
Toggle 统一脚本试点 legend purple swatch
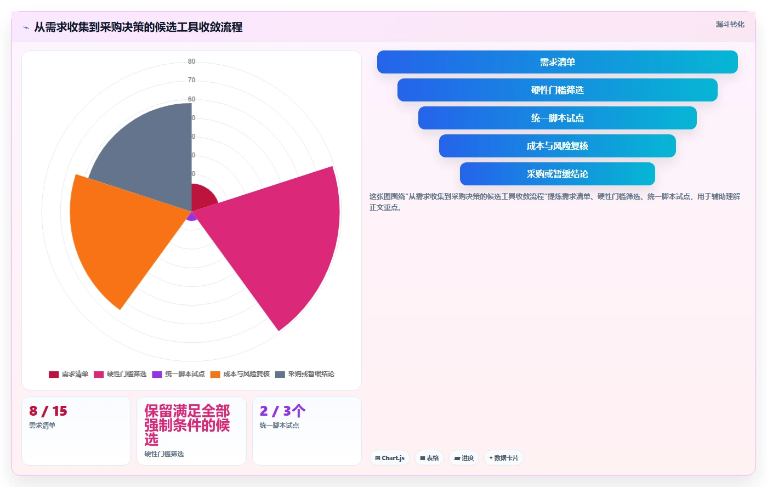tap(157, 374)
